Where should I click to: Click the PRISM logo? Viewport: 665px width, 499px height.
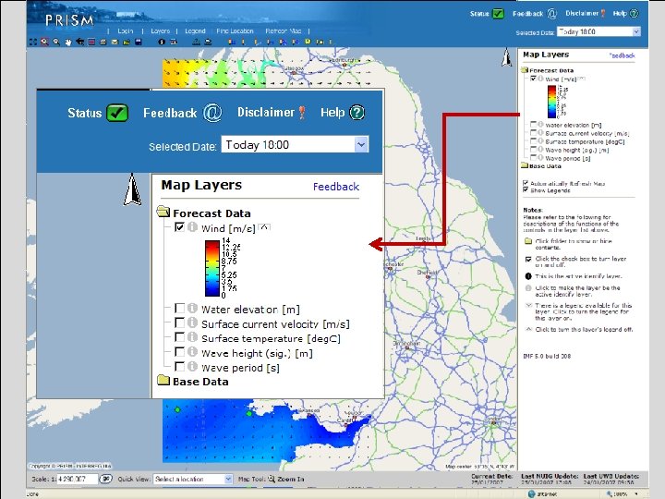(69, 20)
